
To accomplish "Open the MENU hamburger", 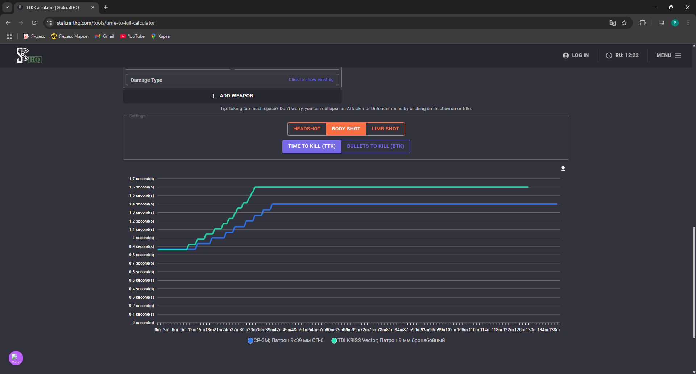I will coord(669,55).
